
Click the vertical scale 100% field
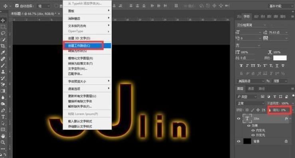(244, 52)
